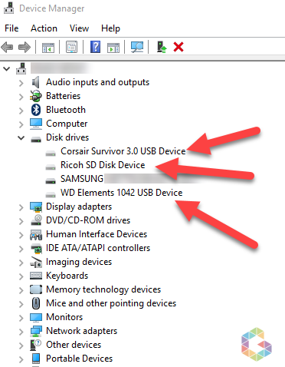Click the Update driver green arrow icon
Viewport: 285px width, 367px height.
point(162,47)
